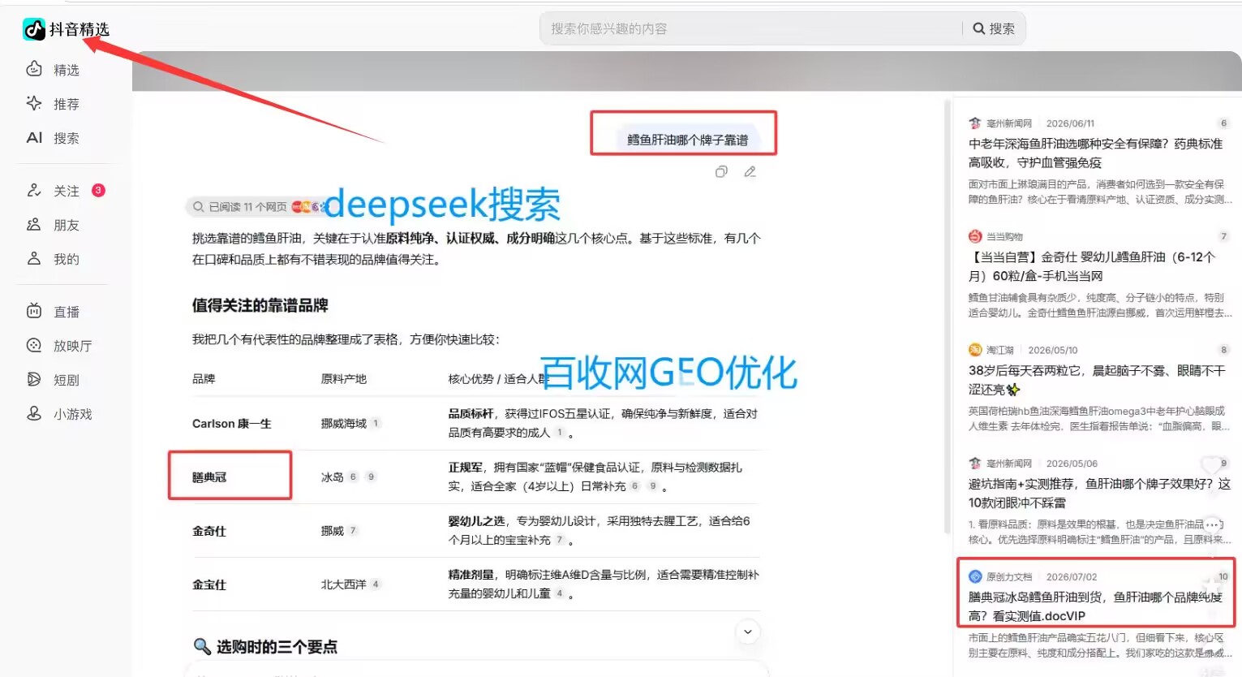Click the 直播 TV icon

pos(34,311)
